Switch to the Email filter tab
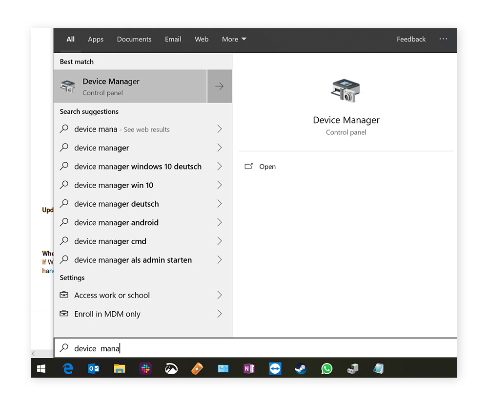Screen dimensions: 488x406 (x=173, y=39)
